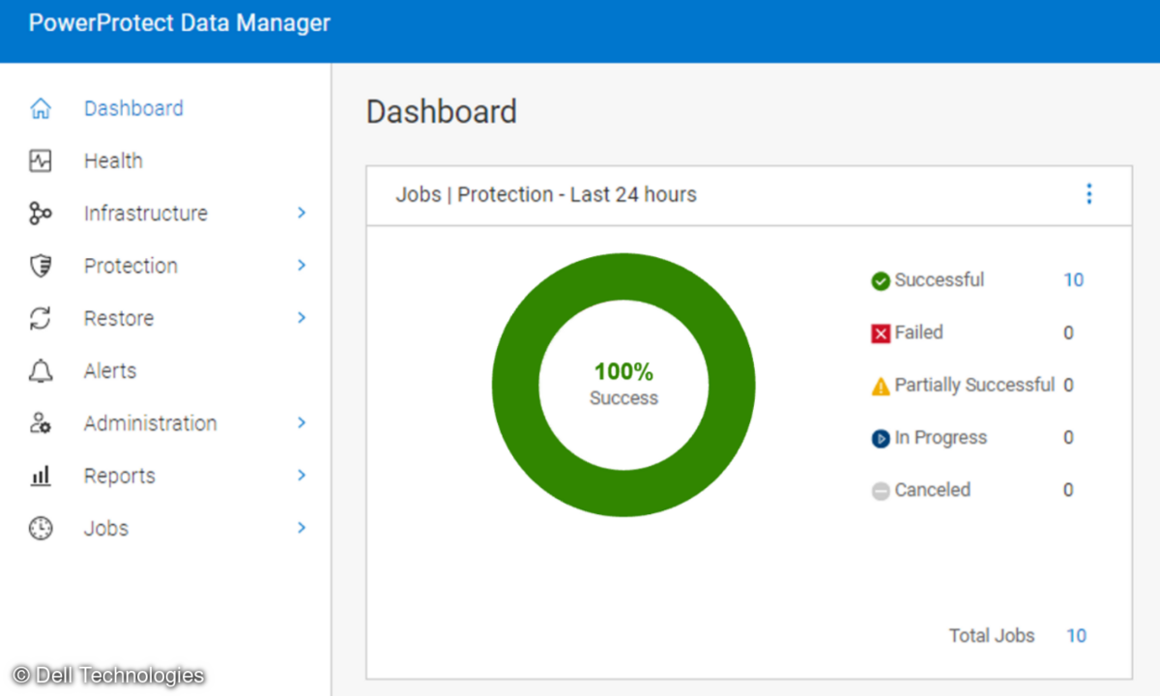
Task: Expand the Jobs menu chevron
Action: click(302, 527)
